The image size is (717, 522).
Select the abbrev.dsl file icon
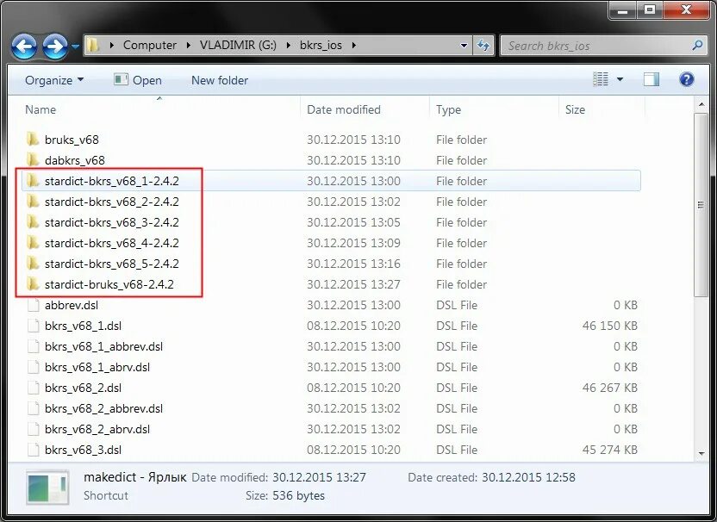pyautogui.click(x=33, y=305)
